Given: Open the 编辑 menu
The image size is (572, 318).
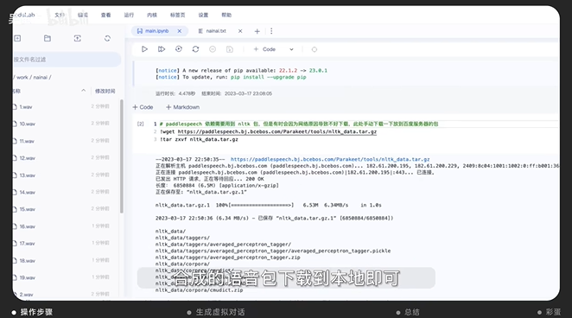Looking at the screenshot, I should click(x=83, y=15).
